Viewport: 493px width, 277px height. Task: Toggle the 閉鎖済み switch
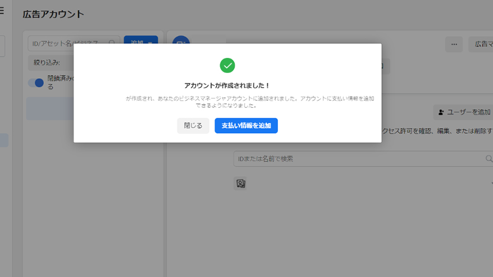tap(36, 83)
